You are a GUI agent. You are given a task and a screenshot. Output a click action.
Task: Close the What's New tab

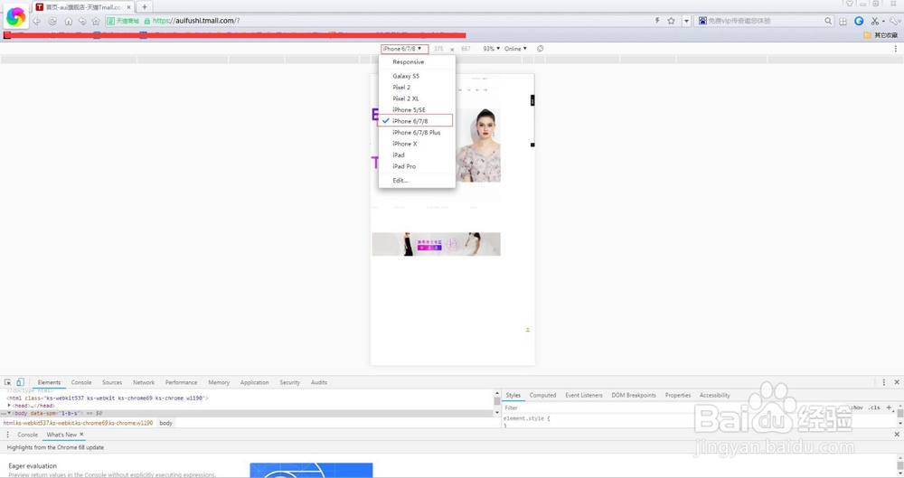click(x=81, y=435)
